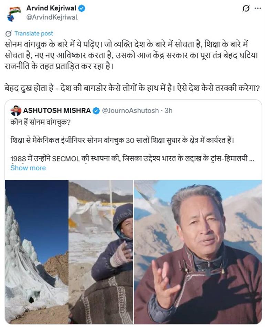The width and height of the screenshot is (265, 327).
Task: Click Ashutosh Mishra's verified checkmark
Action: pyautogui.click(x=96, y=110)
